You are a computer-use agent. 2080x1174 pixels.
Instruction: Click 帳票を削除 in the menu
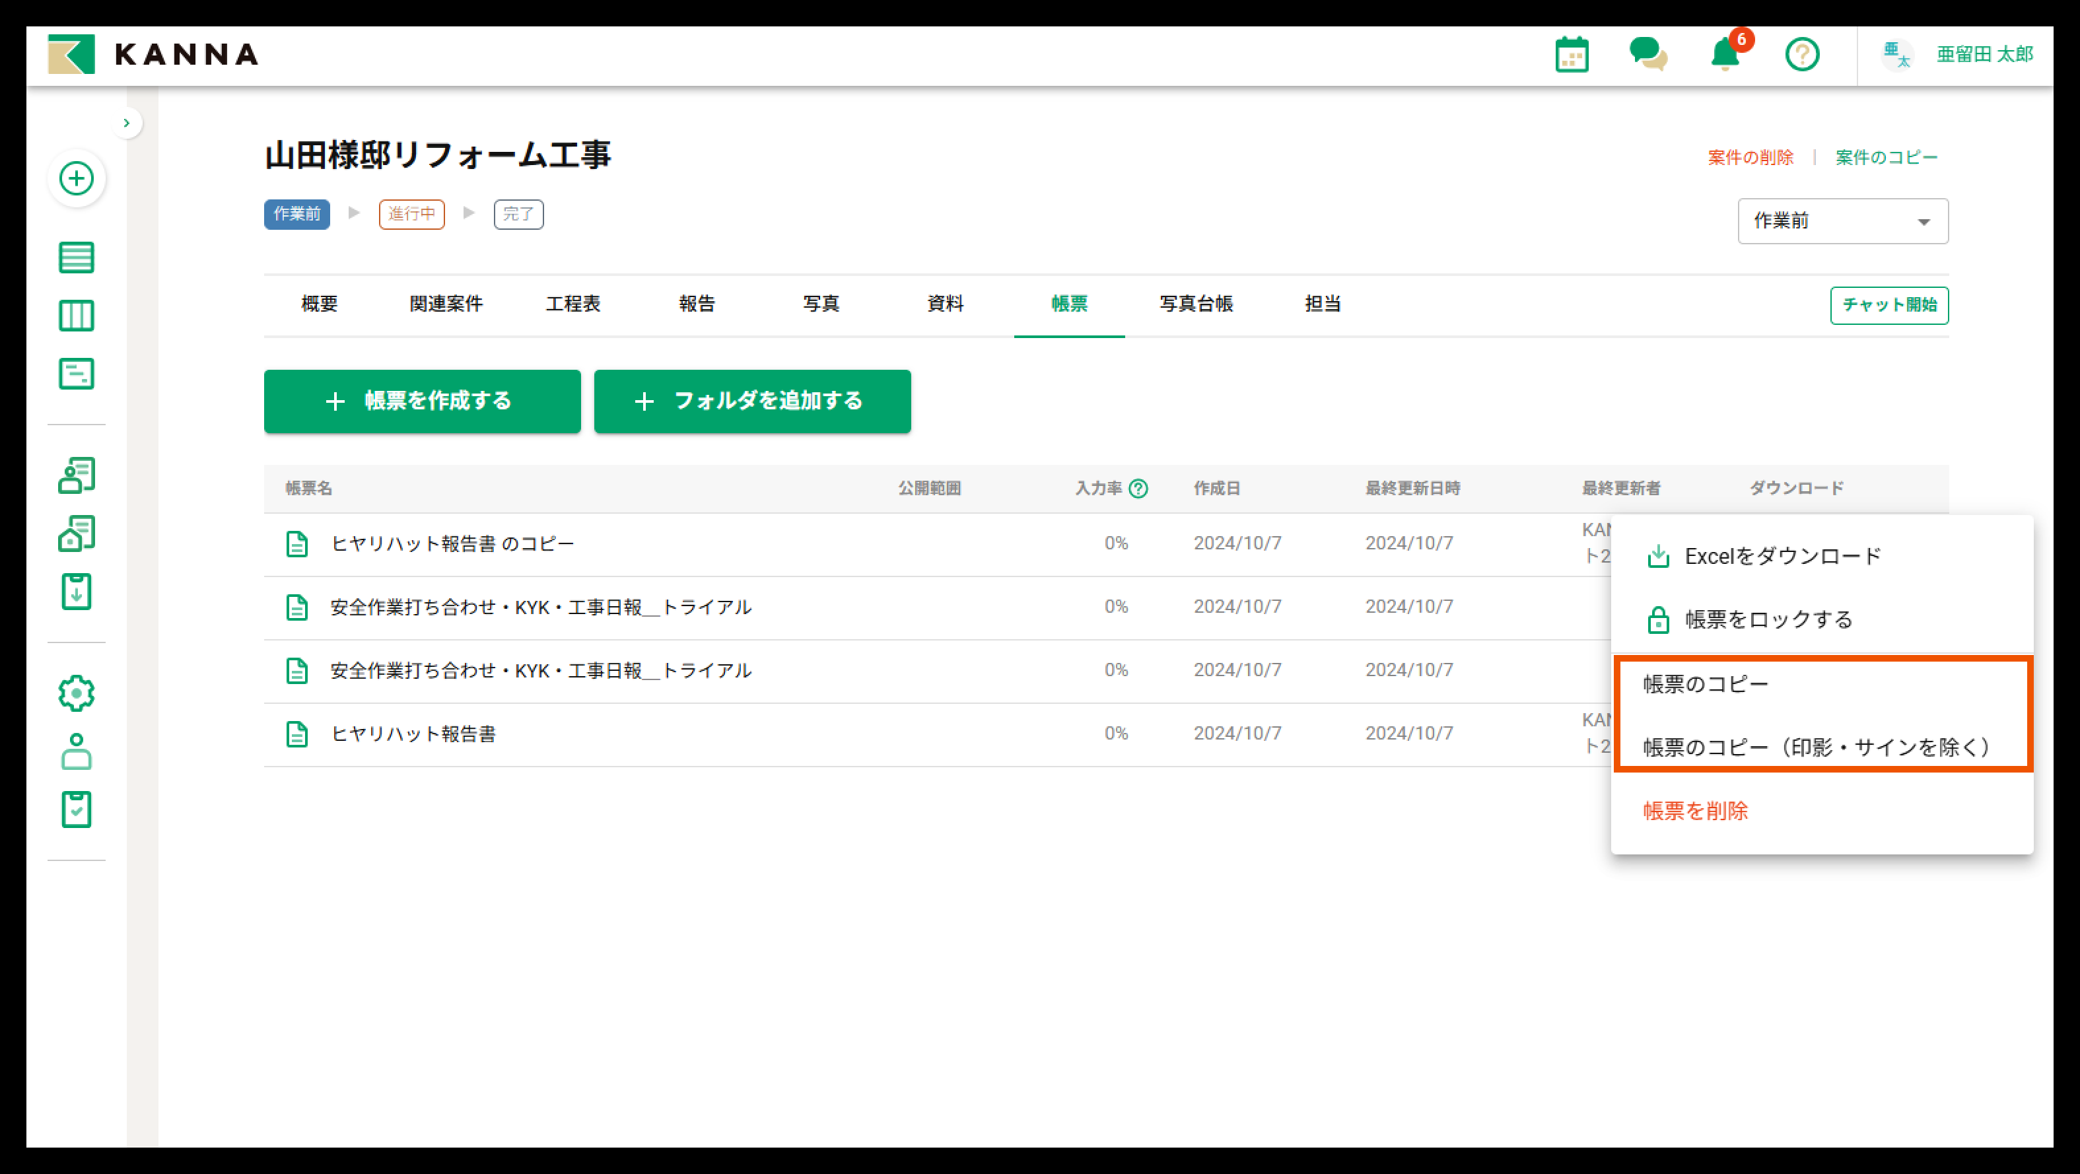pos(1695,811)
